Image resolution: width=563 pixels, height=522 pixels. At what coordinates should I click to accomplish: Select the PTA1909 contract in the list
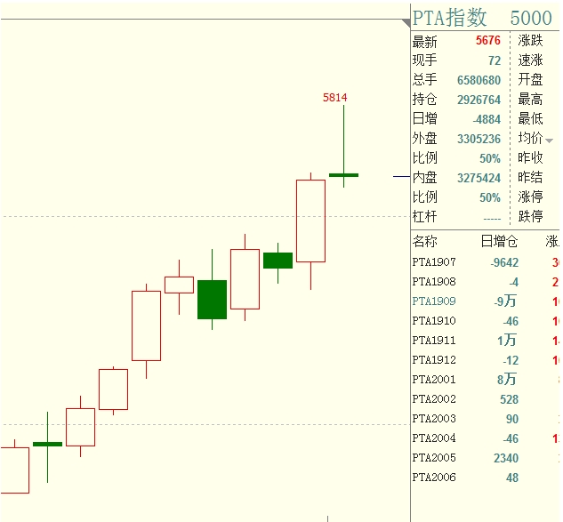tap(434, 301)
